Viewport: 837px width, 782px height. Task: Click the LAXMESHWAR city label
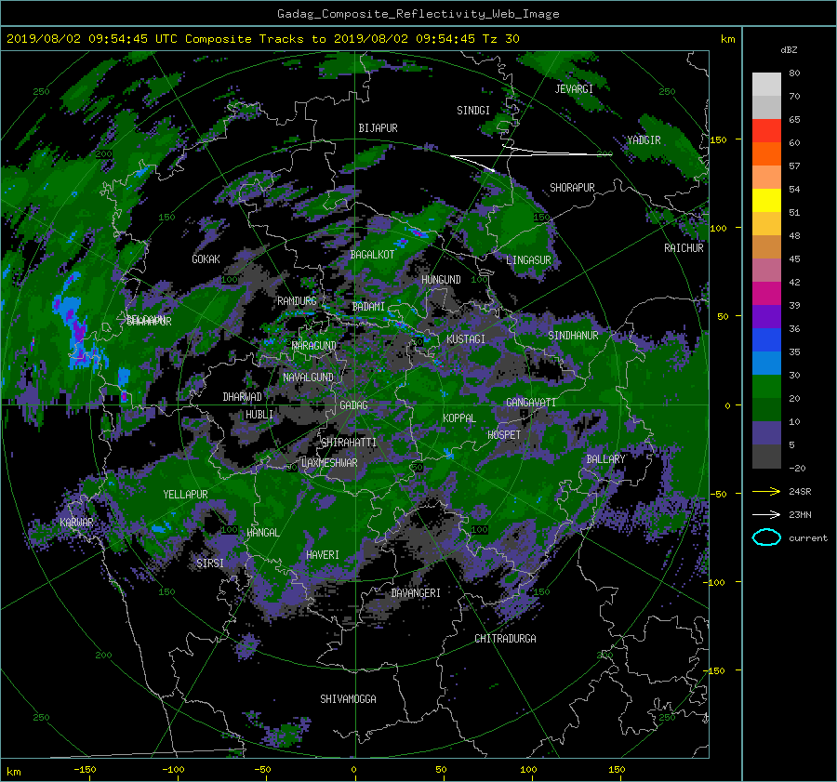click(x=329, y=463)
